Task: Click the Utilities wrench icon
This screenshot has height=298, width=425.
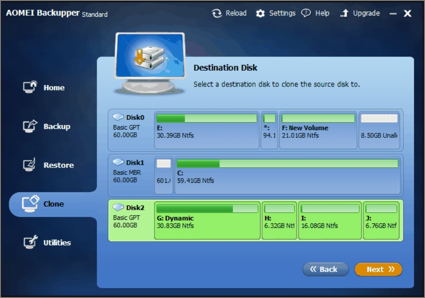Action: tap(31, 242)
